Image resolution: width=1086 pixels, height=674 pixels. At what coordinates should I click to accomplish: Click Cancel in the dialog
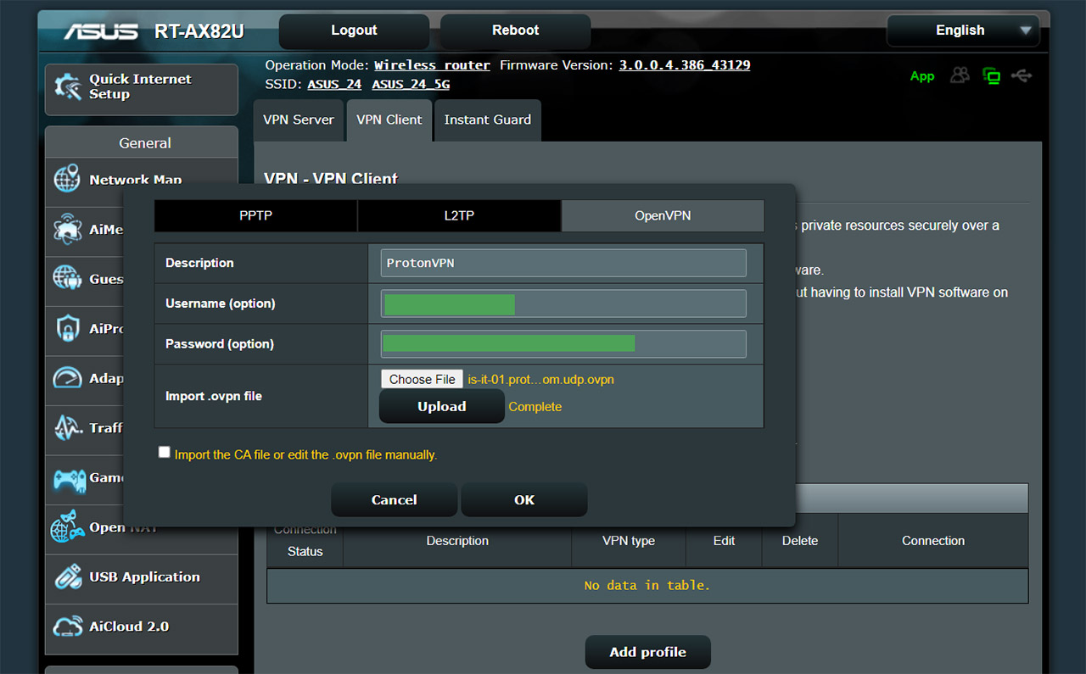click(395, 499)
